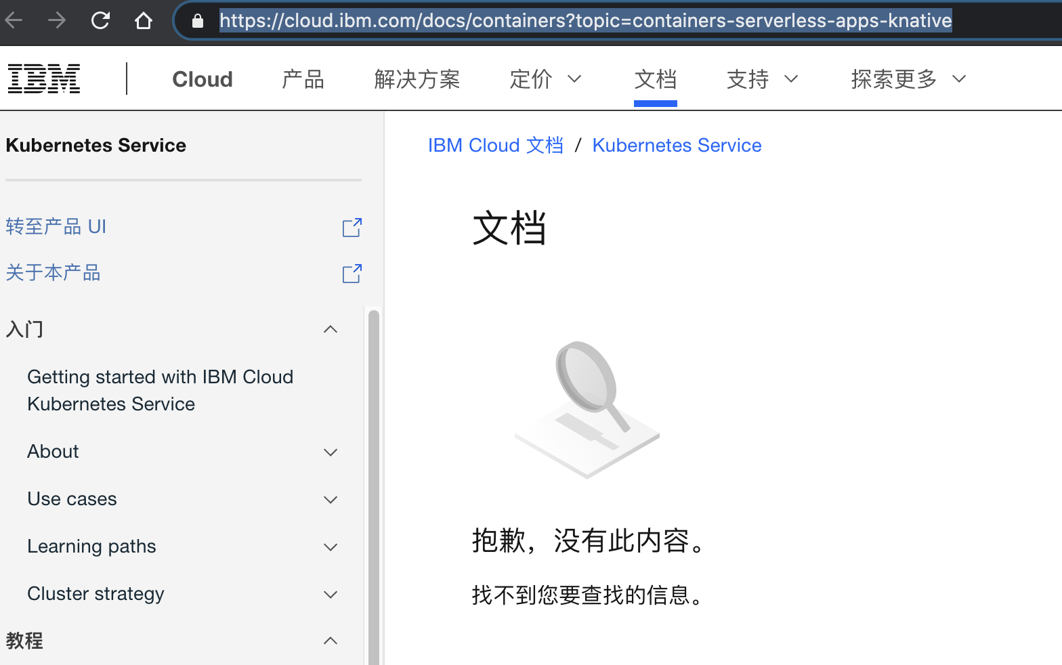Click external-link icon beside 关于本产品
This screenshot has width=1062, height=665.
coord(352,274)
